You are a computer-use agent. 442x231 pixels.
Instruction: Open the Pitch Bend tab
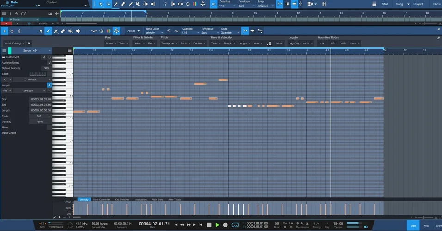coord(157,200)
